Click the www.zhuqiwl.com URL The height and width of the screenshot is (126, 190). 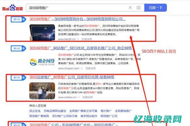[68, 68]
